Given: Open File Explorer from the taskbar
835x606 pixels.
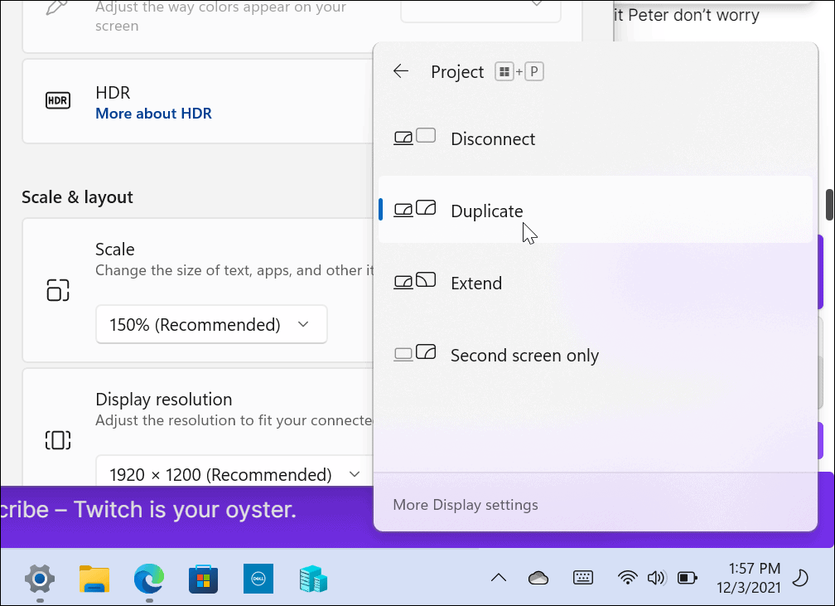Looking at the screenshot, I should [x=94, y=579].
